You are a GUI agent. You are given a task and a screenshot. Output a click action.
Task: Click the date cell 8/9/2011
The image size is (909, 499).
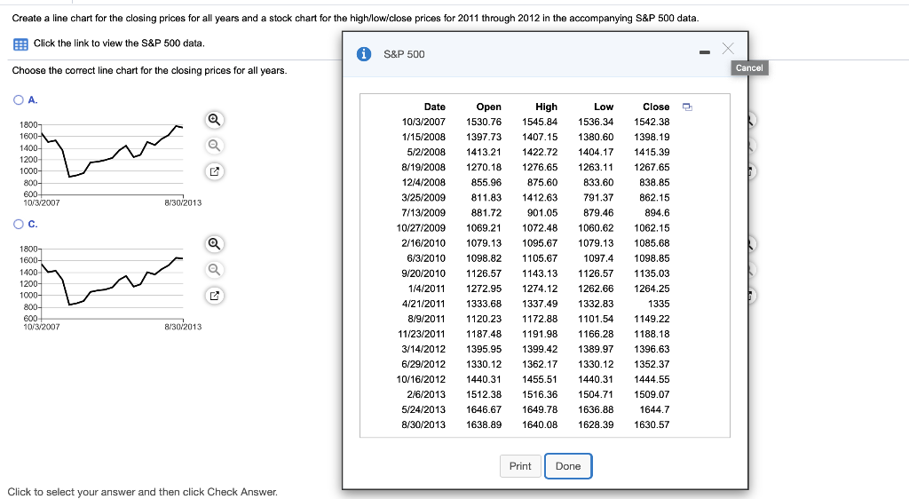(427, 319)
